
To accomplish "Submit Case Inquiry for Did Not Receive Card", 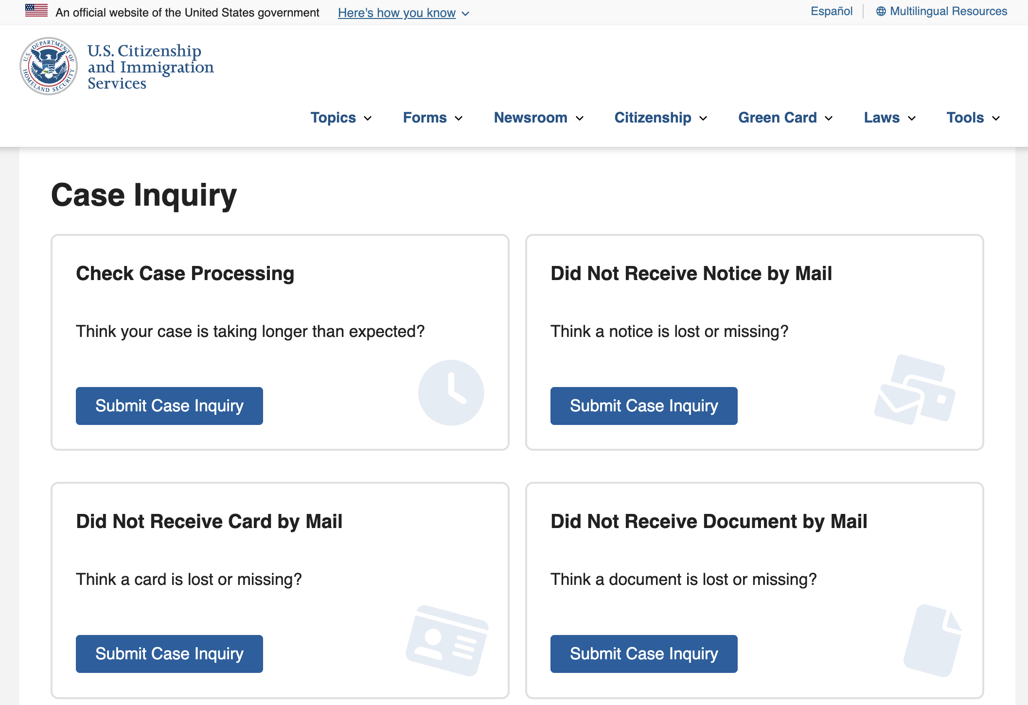I will coord(169,654).
